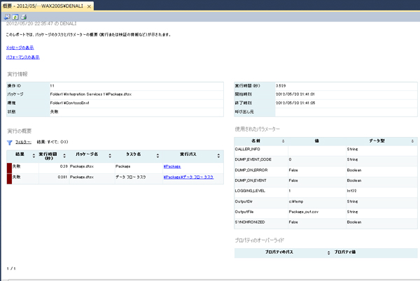
Task: Click the 1 / 1 page indicator
Action: [x=11, y=268]
